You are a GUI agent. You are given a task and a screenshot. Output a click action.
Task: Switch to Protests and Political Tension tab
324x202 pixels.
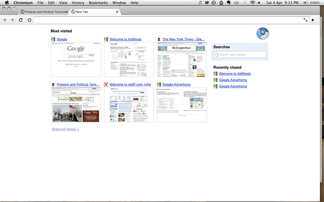tap(44, 12)
